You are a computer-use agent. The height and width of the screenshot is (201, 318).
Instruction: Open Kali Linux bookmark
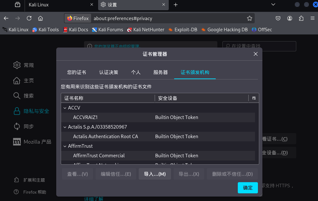point(15,30)
